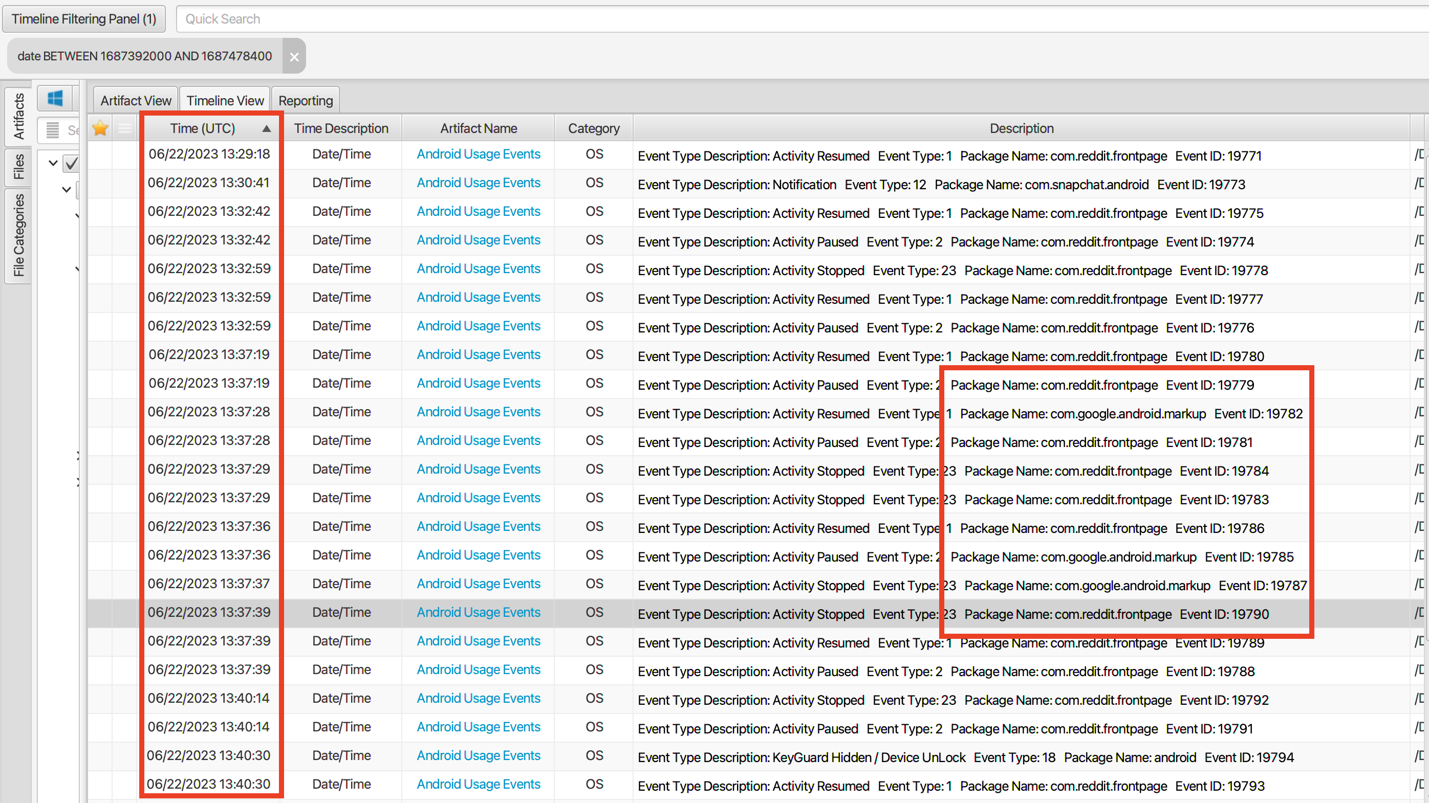Open the Files side tab
The width and height of the screenshot is (1429, 803).
pyautogui.click(x=18, y=166)
